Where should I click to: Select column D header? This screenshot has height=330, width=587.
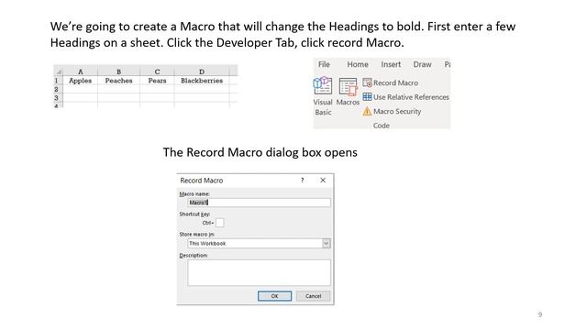[x=202, y=71]
